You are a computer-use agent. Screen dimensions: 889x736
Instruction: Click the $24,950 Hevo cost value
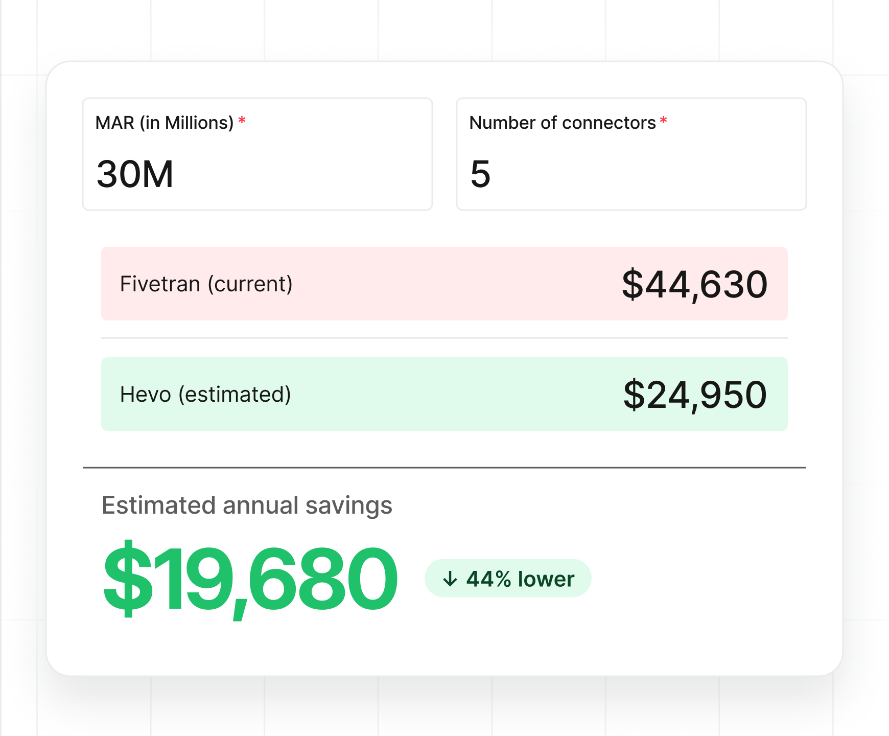point(695,395)
